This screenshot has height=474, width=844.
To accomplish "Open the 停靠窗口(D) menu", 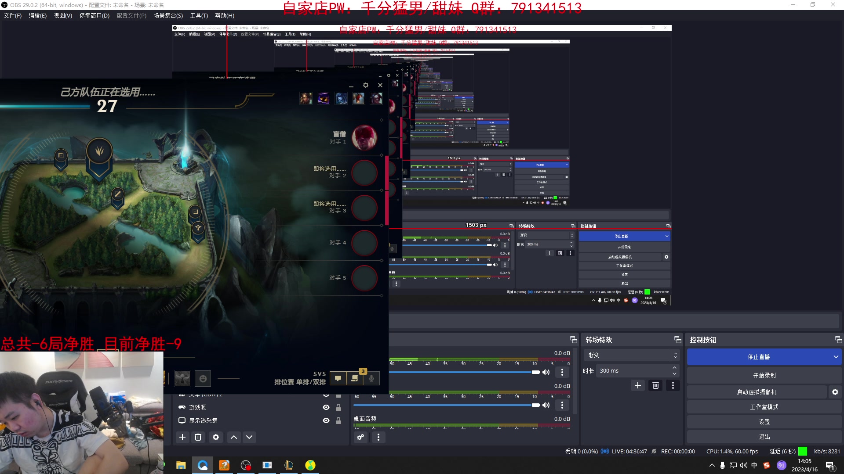I will (x=95, y=15).
